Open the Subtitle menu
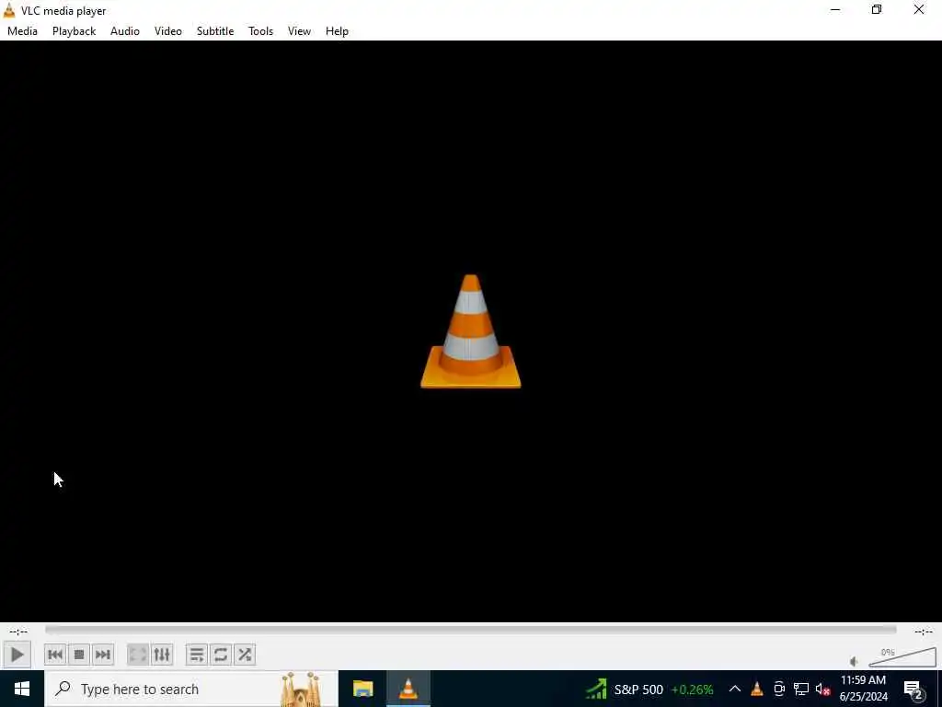The width and height of the screenshot is (942, 707). coord(215,31)
